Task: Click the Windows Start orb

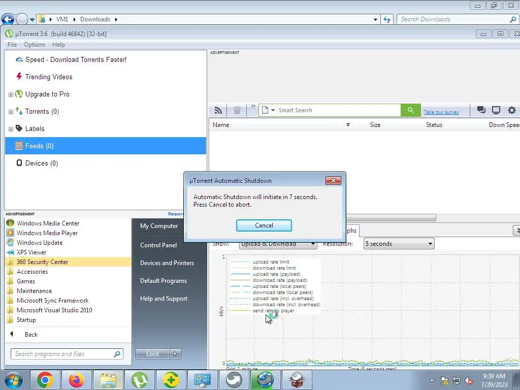Action: (13, 380)
